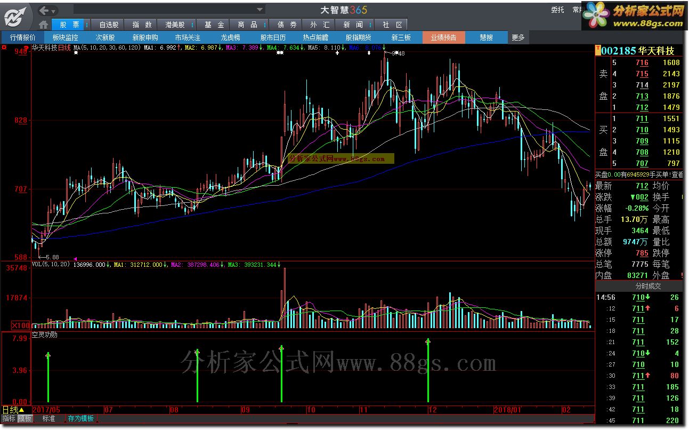
Task: Open the 社区 tab
Action: click(392, 25)
